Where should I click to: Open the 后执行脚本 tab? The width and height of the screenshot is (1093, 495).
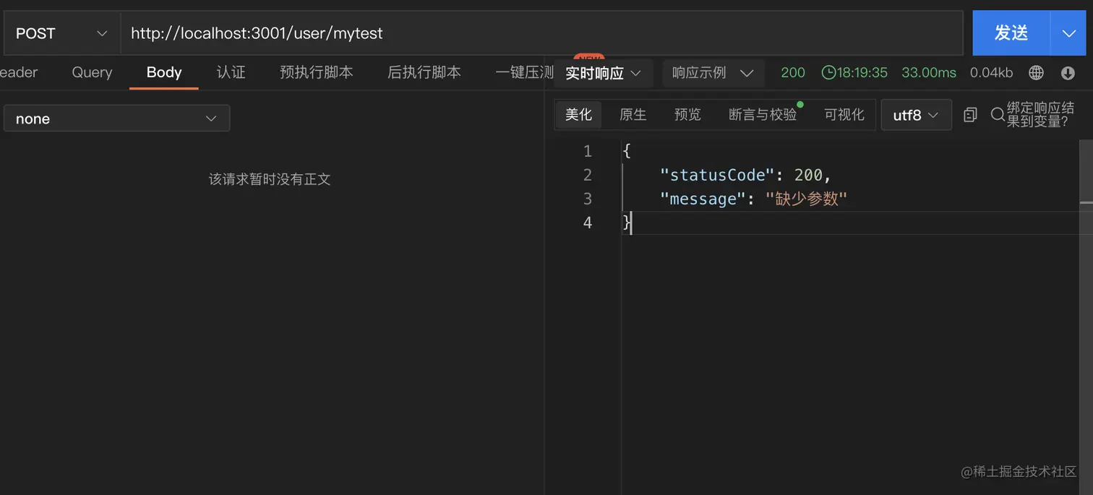(424, 72)
